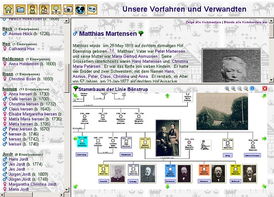Viewport: 274px width, 197px height.
Task: Open the single person toolbar icon
Action: tap(32, 10)
